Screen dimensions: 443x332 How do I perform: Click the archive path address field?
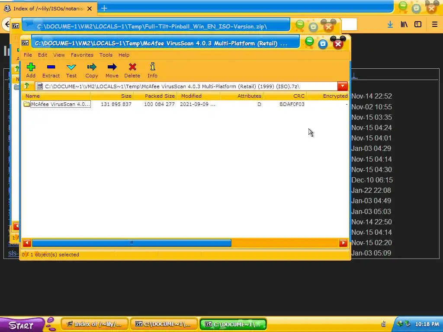click(x=186, y=86)
